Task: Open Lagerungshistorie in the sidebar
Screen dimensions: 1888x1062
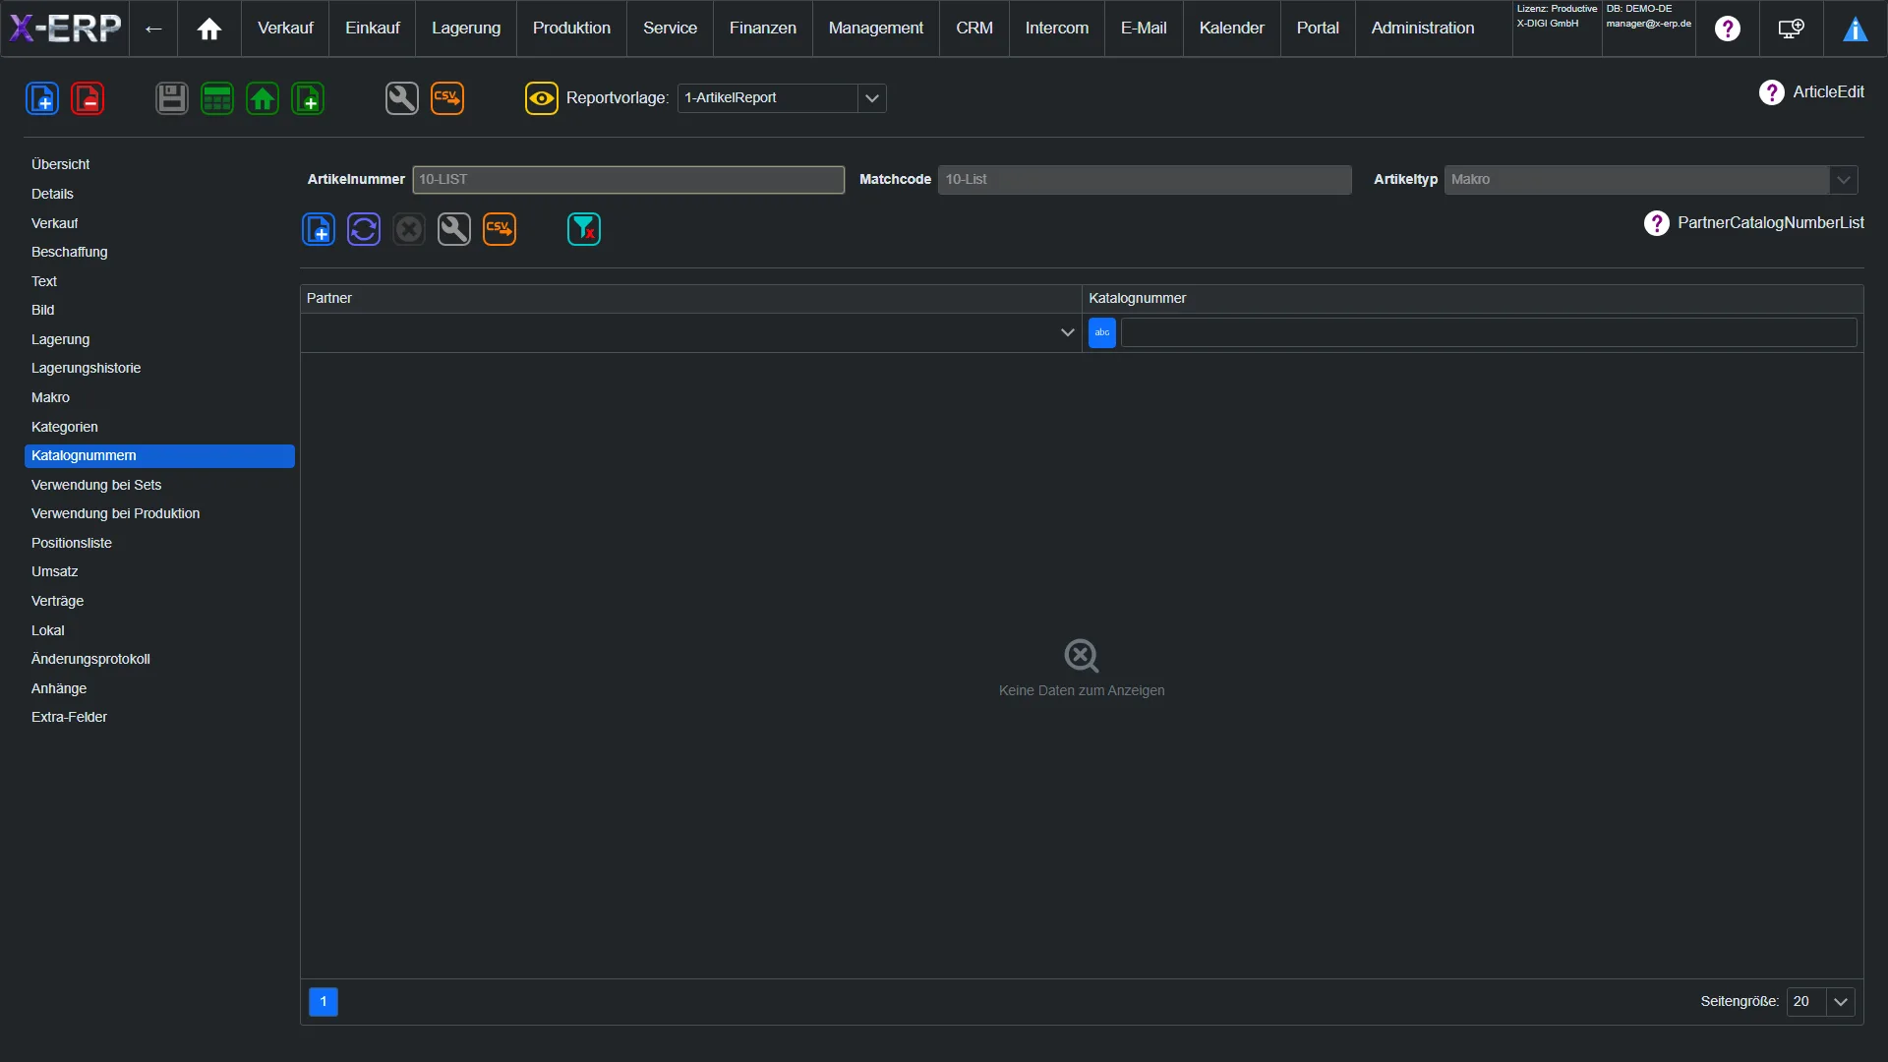Action: [x=159, y=368]
